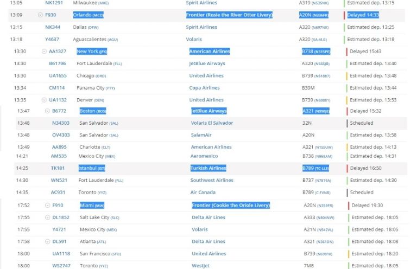Click the red Delayed 16:50 status indicator
The height and width of the screenshot is (269, 417).
tap(364, 168)
